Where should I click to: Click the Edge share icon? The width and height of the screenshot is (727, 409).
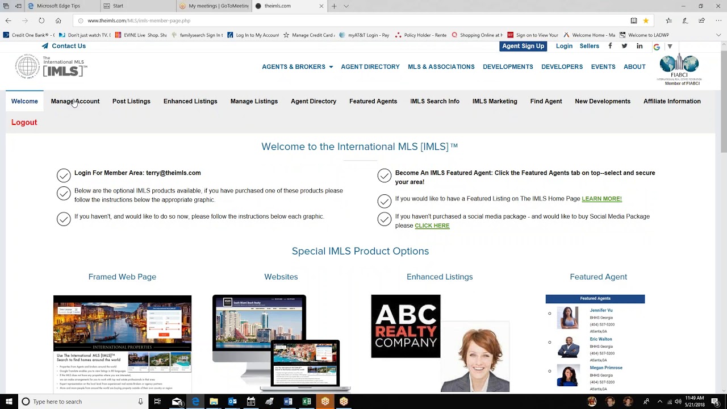[x=702, y=20]
